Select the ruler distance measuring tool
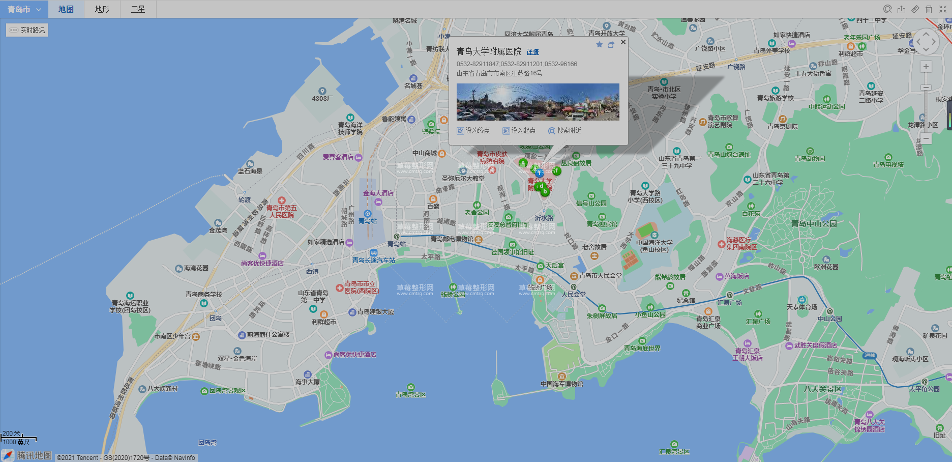The width and height of the screenshot is (952, 462). click(x=915, y=9)
